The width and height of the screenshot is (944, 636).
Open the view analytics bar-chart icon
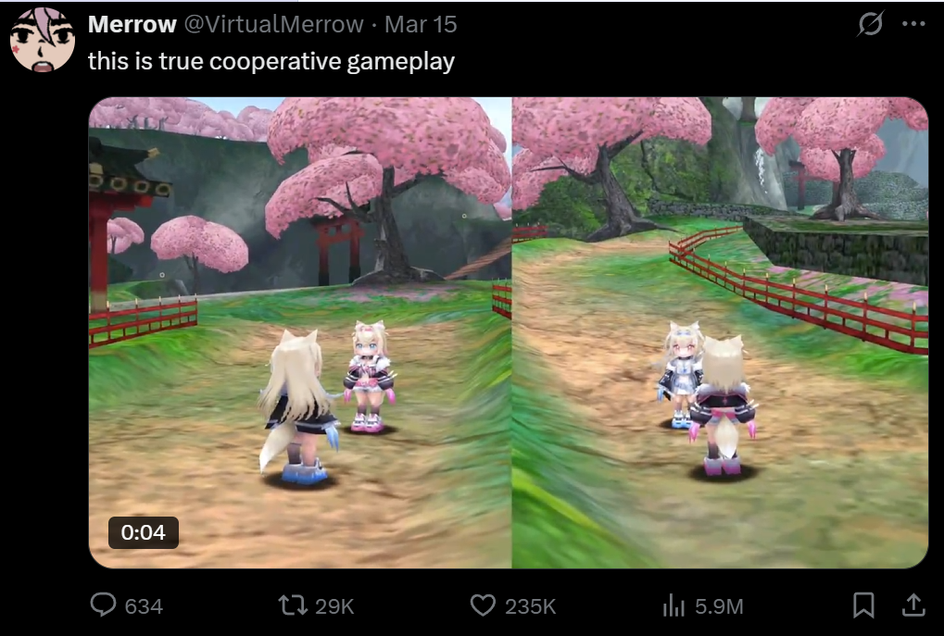click(673, 606)
